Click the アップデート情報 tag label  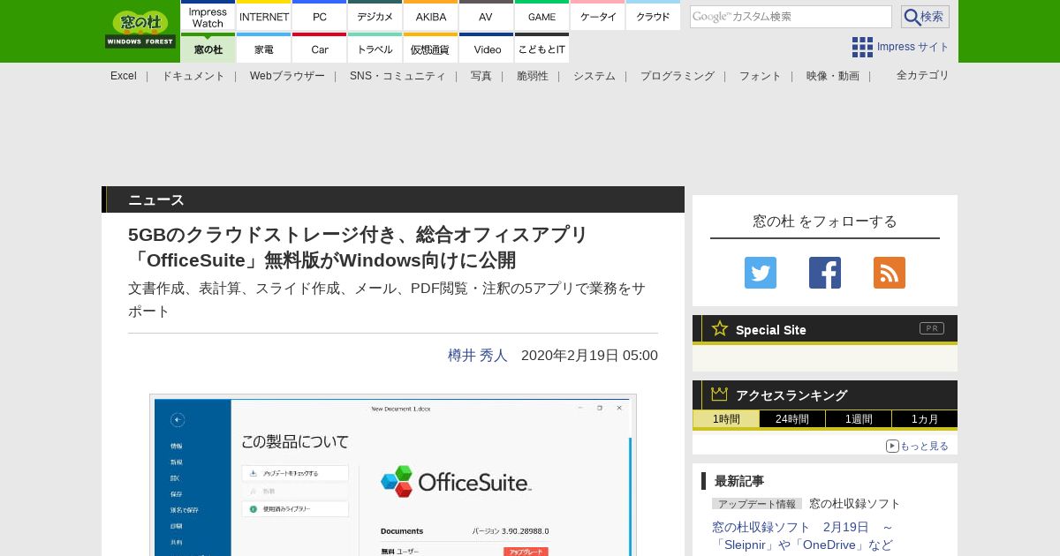tap(757, 504)
